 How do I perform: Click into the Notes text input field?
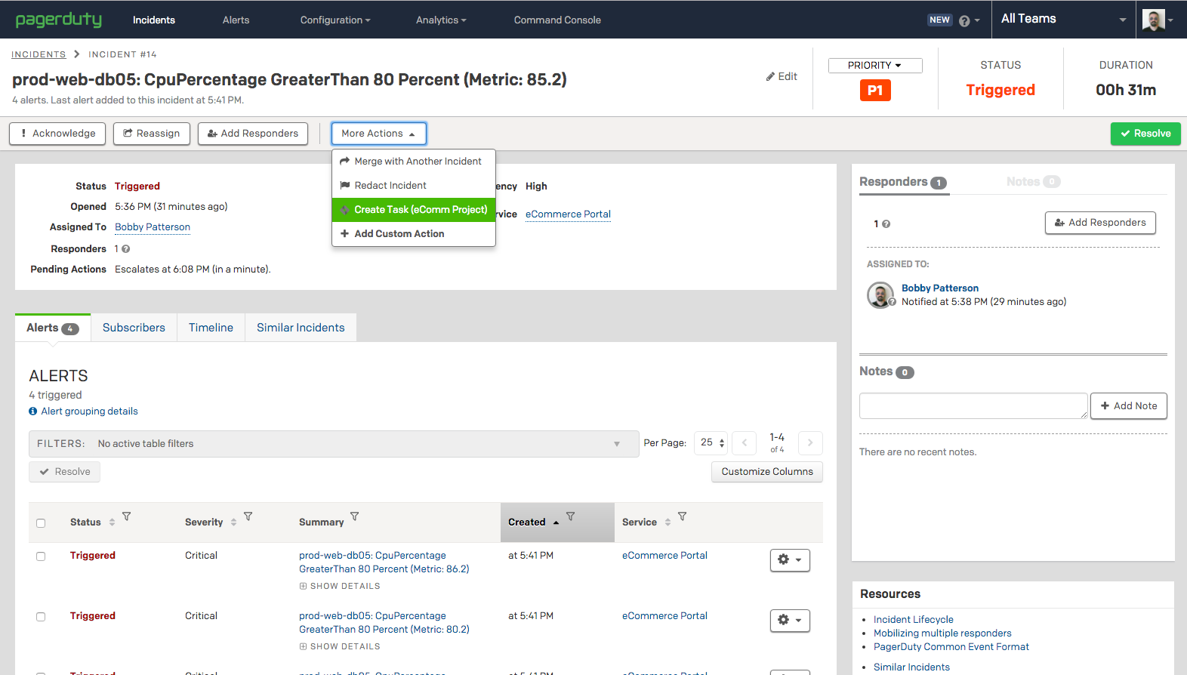pos(973,406)
